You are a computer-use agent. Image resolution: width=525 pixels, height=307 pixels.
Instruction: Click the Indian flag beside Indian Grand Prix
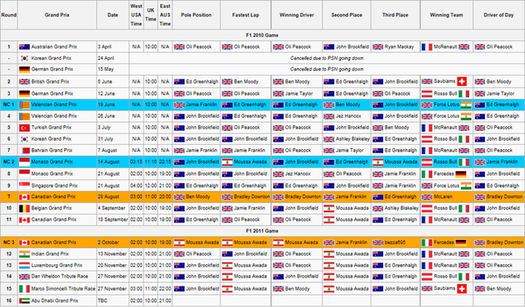25,254
